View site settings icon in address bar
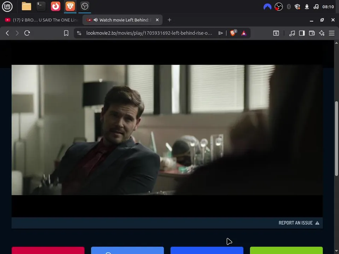The image size is (339, 254). coord(79,33)
